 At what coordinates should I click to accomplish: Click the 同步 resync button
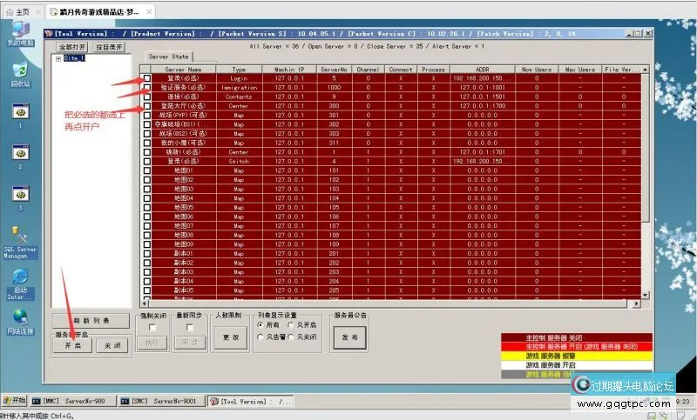pyautogui.click(x=190, y=343)
